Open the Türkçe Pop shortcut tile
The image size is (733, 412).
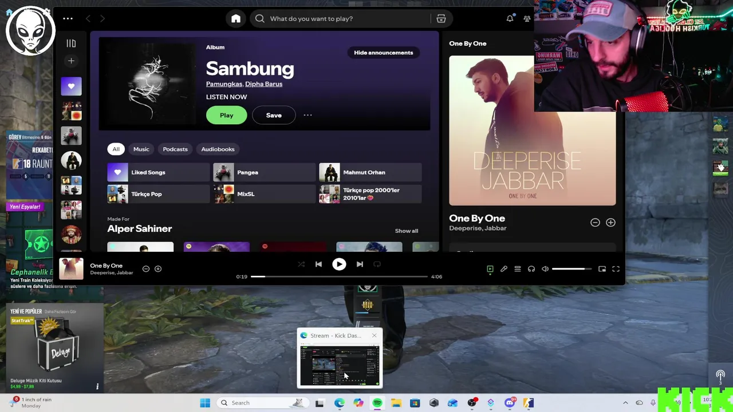[159, 194]
